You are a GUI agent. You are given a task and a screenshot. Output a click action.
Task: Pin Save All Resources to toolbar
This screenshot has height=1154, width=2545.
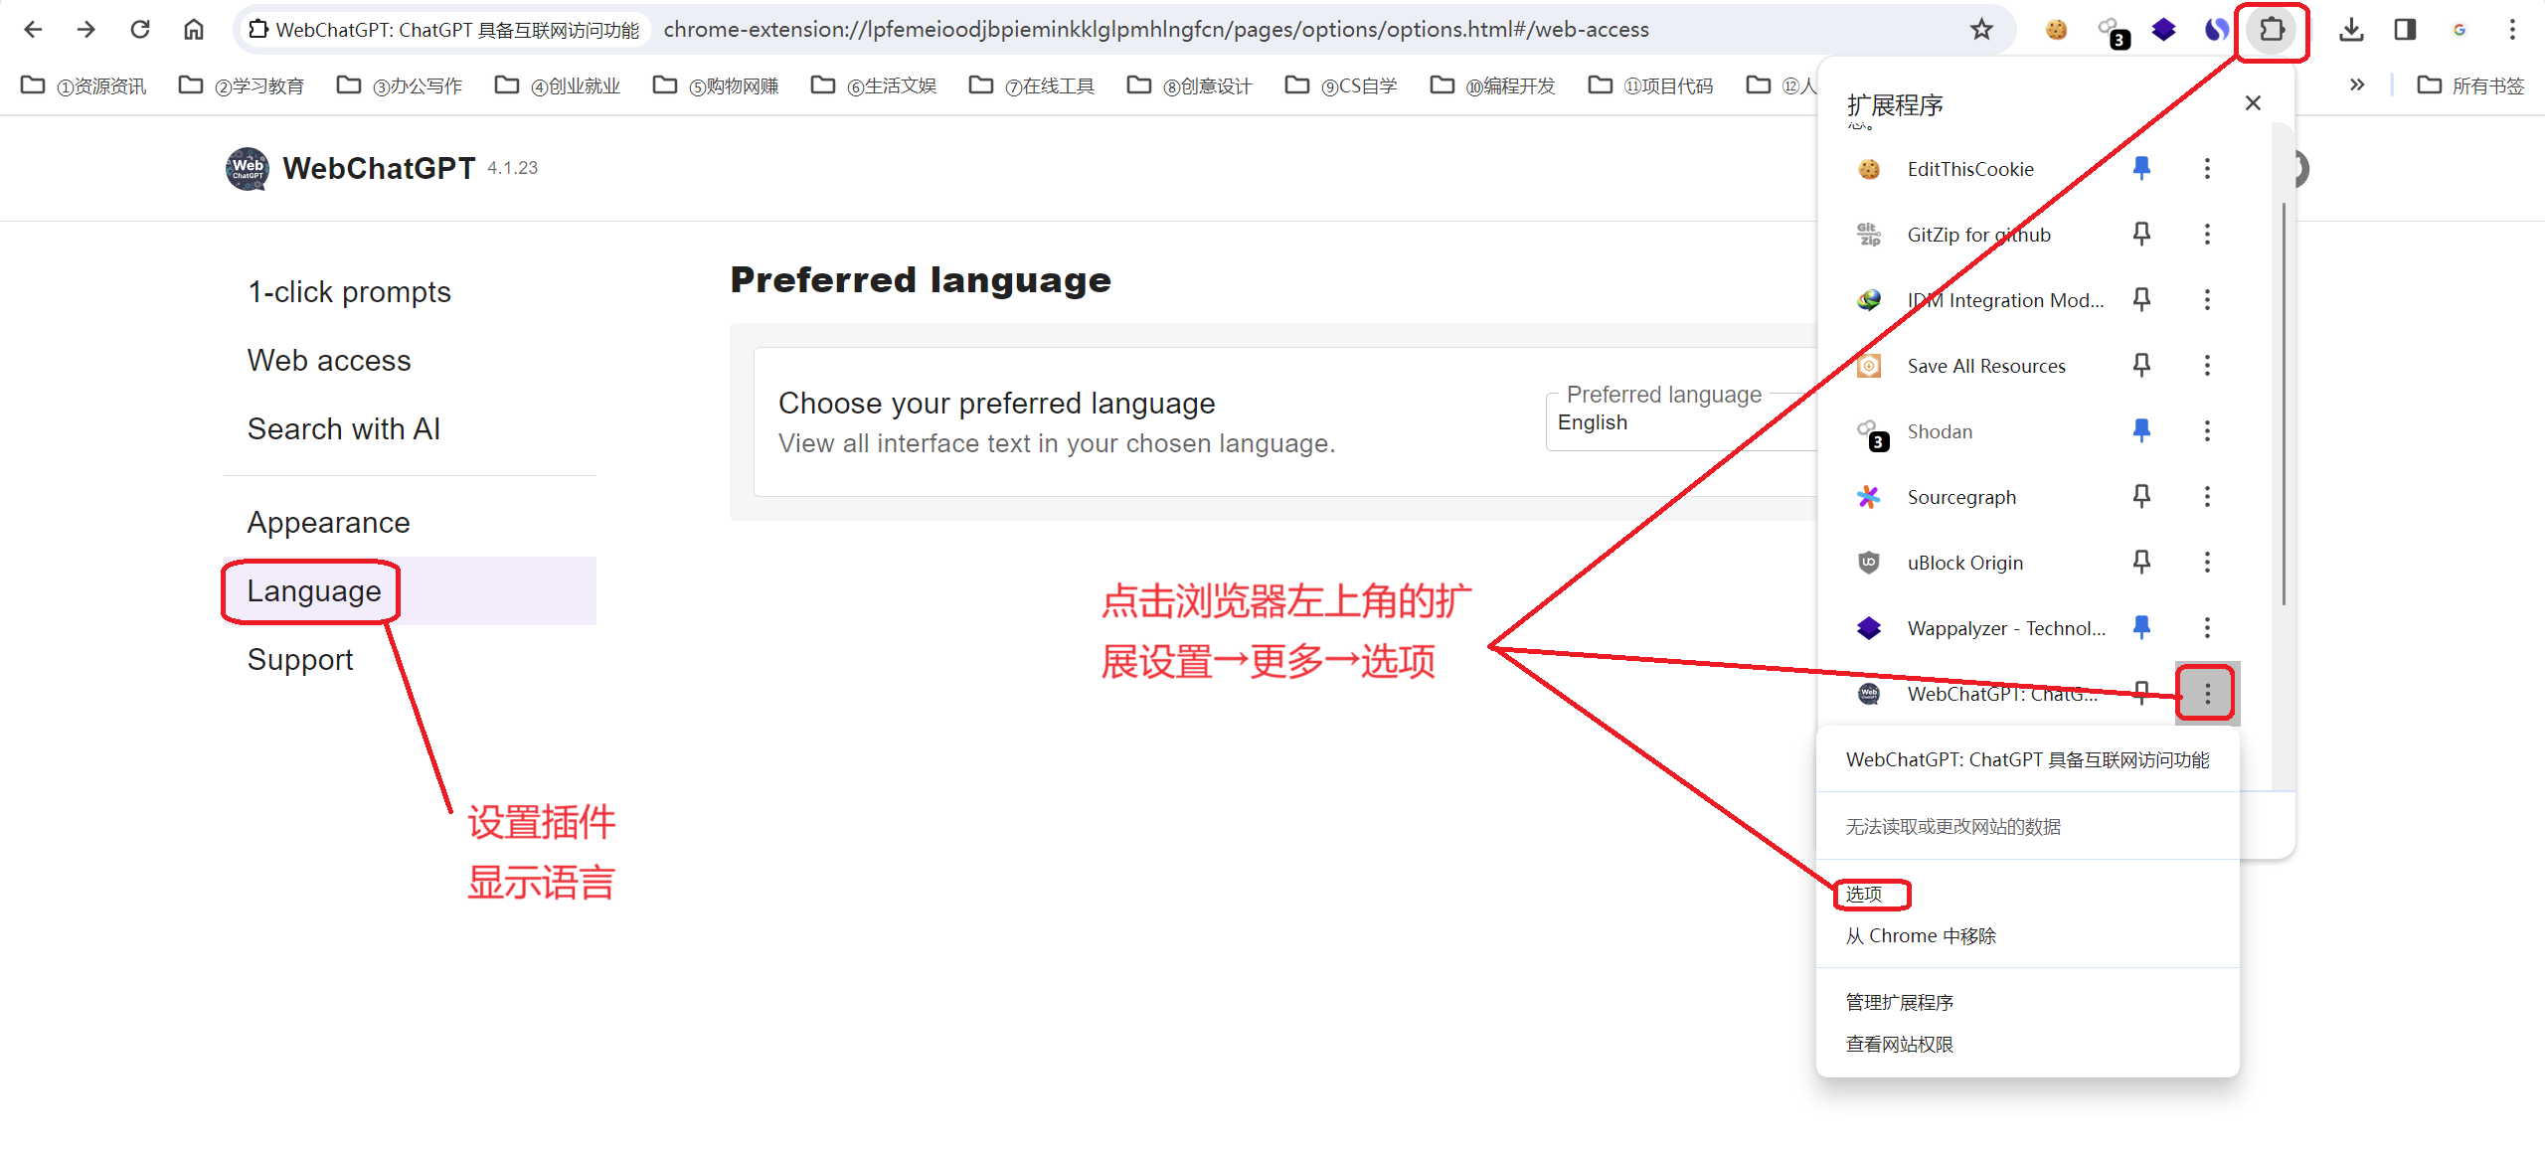tap(2141, 365)
